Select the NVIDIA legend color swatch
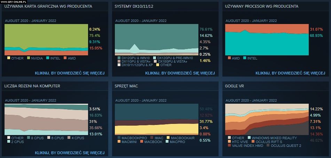 (x=29, y=58)
